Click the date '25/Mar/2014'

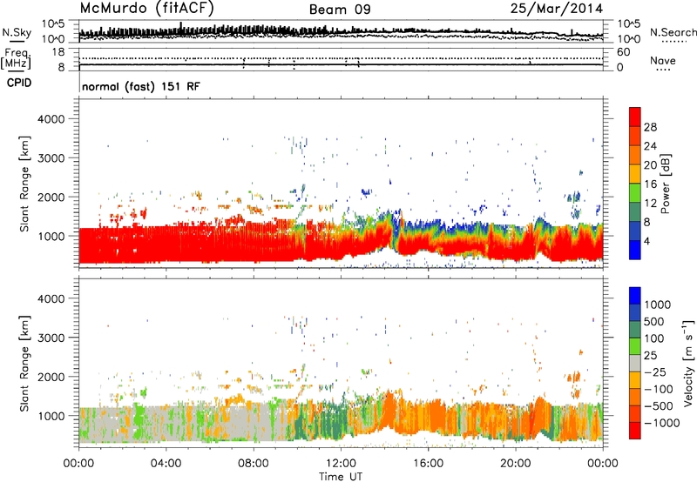pos(557,9)
